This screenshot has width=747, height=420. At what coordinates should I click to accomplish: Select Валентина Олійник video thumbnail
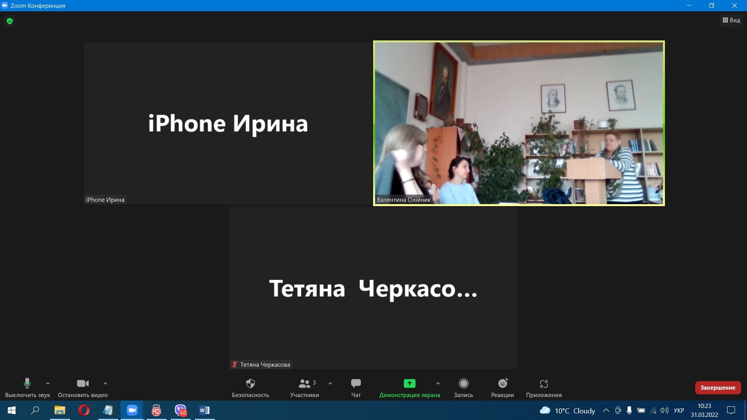click(519, 123)
